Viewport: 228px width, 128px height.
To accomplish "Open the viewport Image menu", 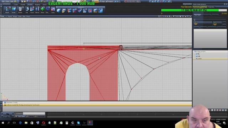I will 15,16.
